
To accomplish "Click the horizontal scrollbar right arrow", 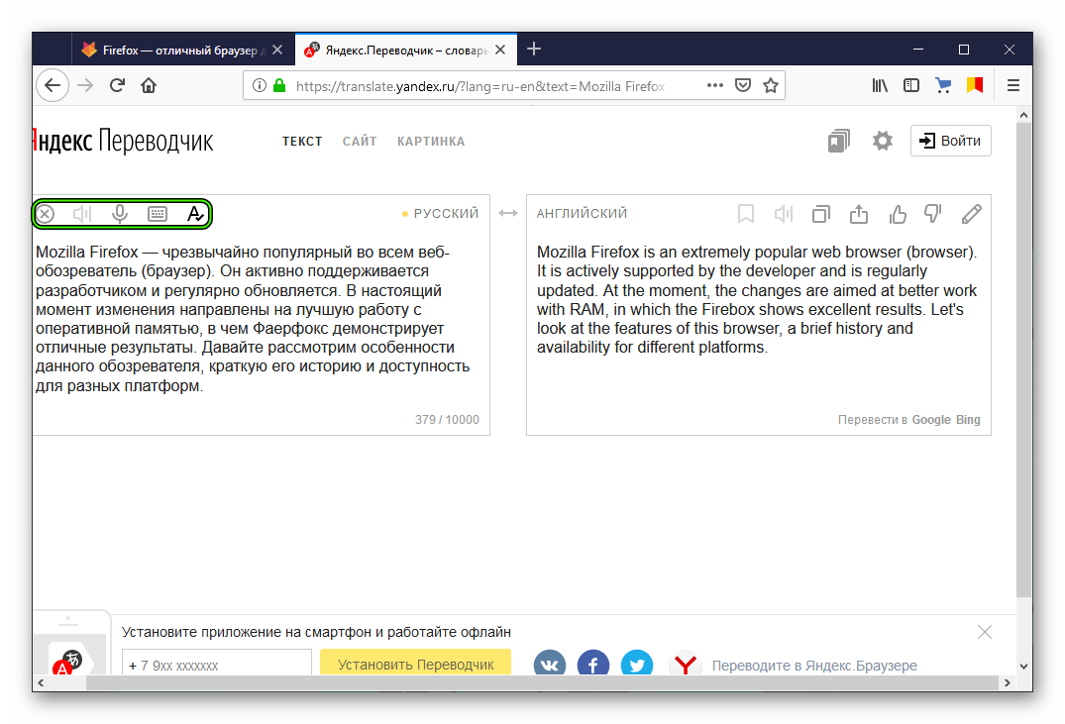I will (1008, 682).
